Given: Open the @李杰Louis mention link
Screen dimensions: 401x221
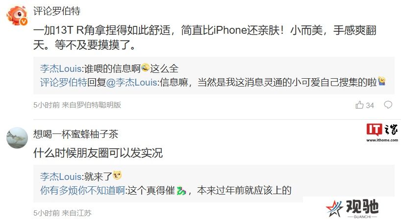Looking at the screenshot, I should point(131,82).
